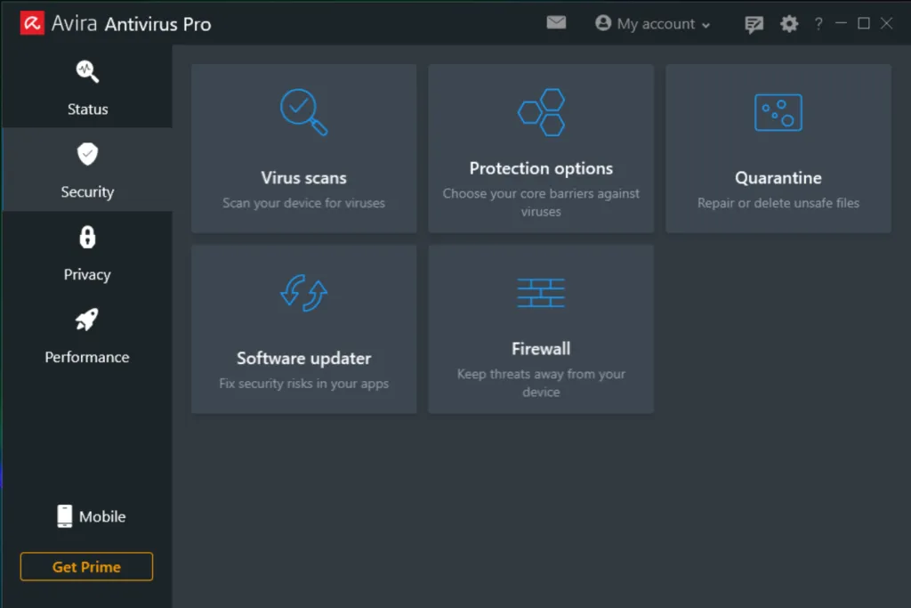
Task: Click the Quarantine box icon
Action: 778,113
